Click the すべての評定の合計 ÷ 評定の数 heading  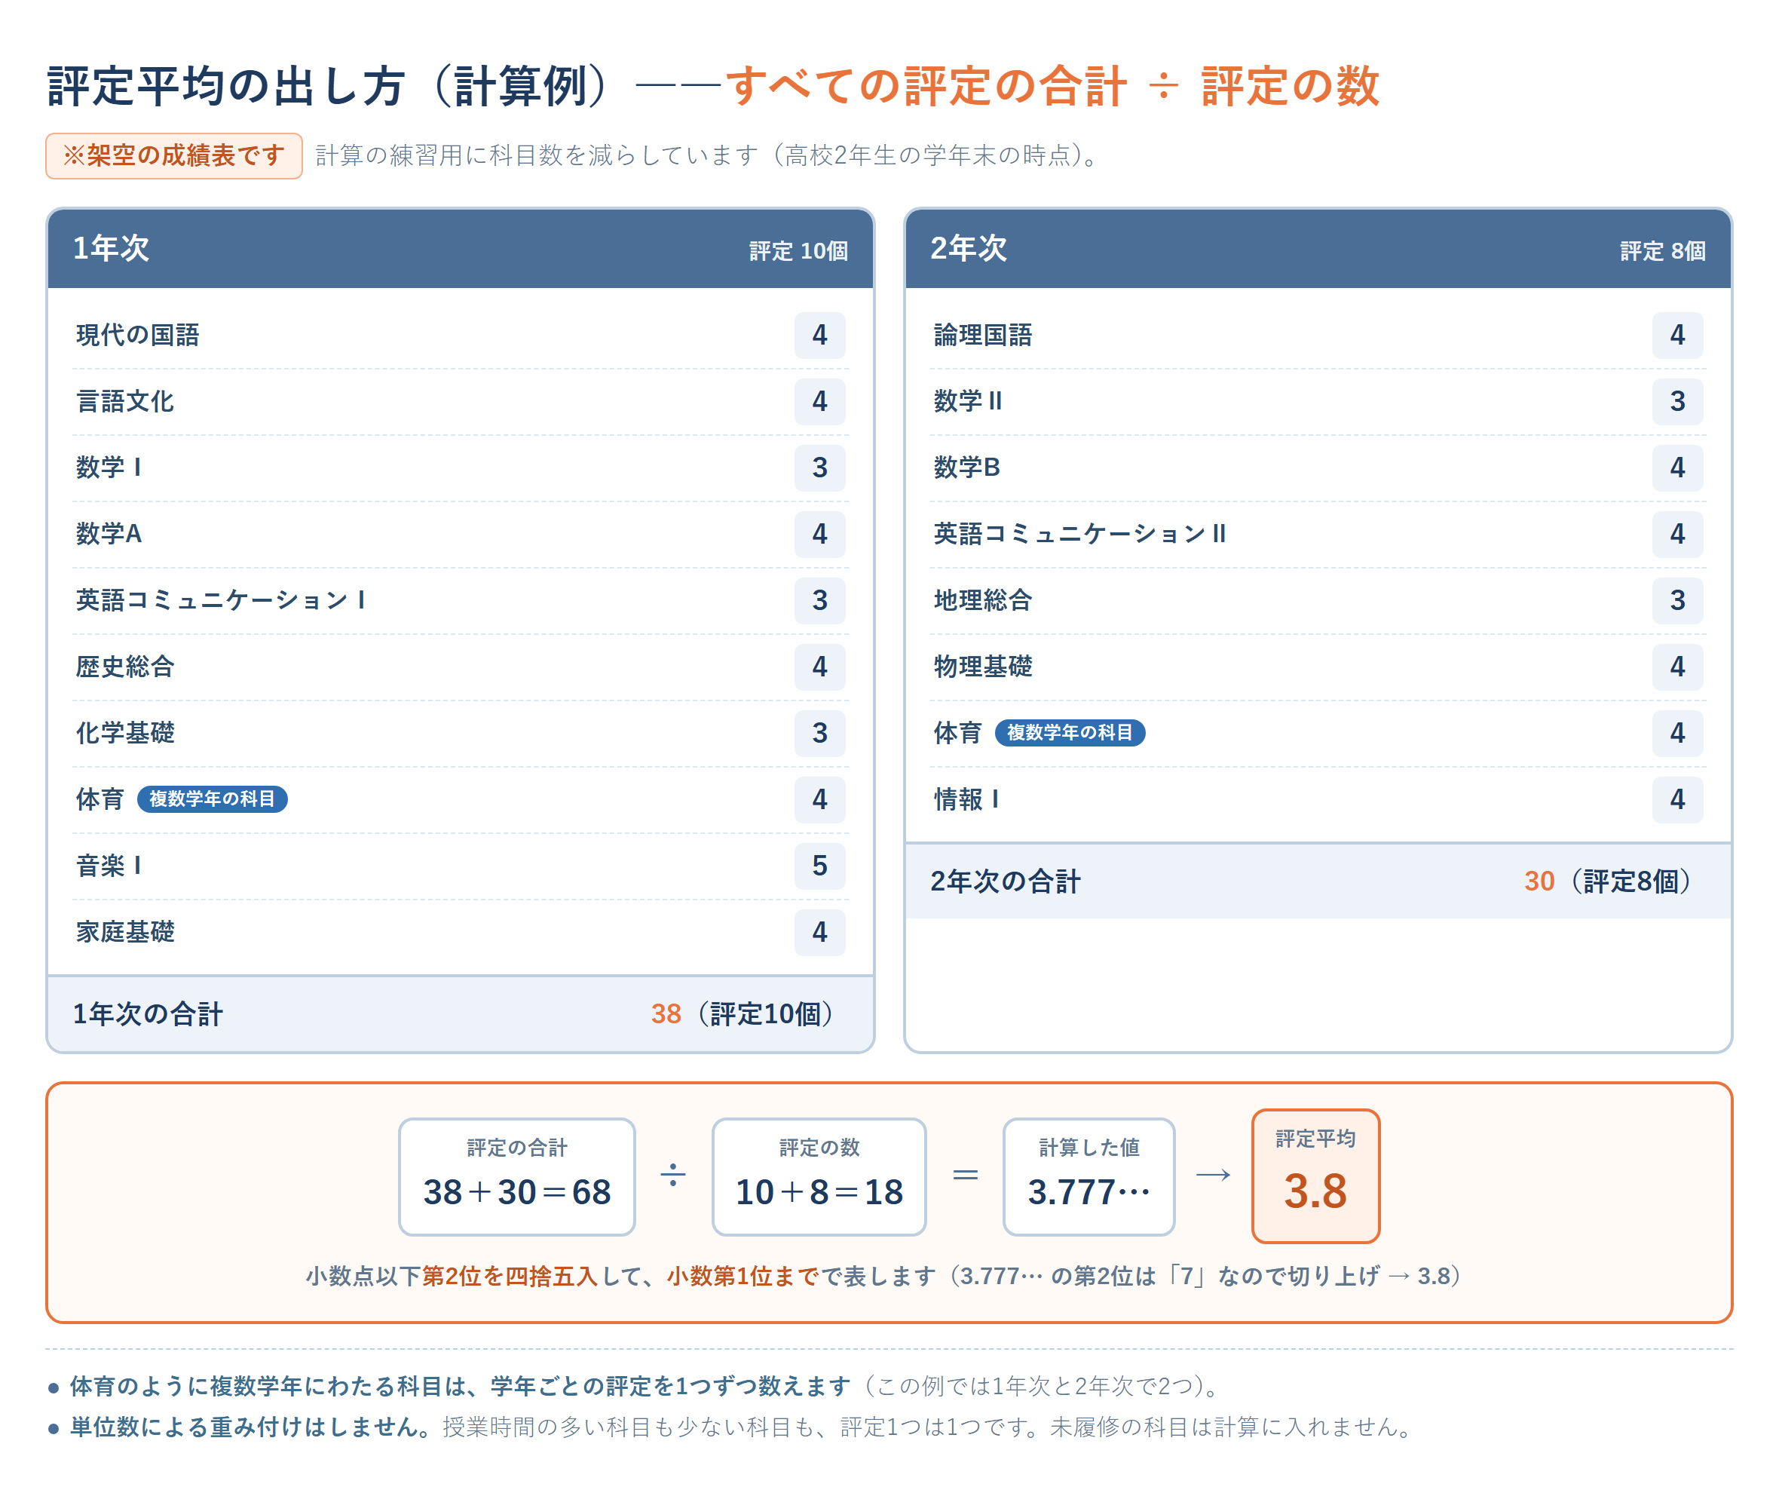pyautogui.click(x=1053, y=87)
